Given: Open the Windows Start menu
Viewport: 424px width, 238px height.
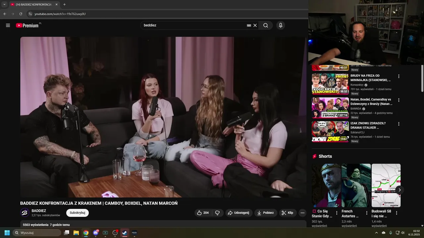Looking at the screenshot, I should pos(7,233).
